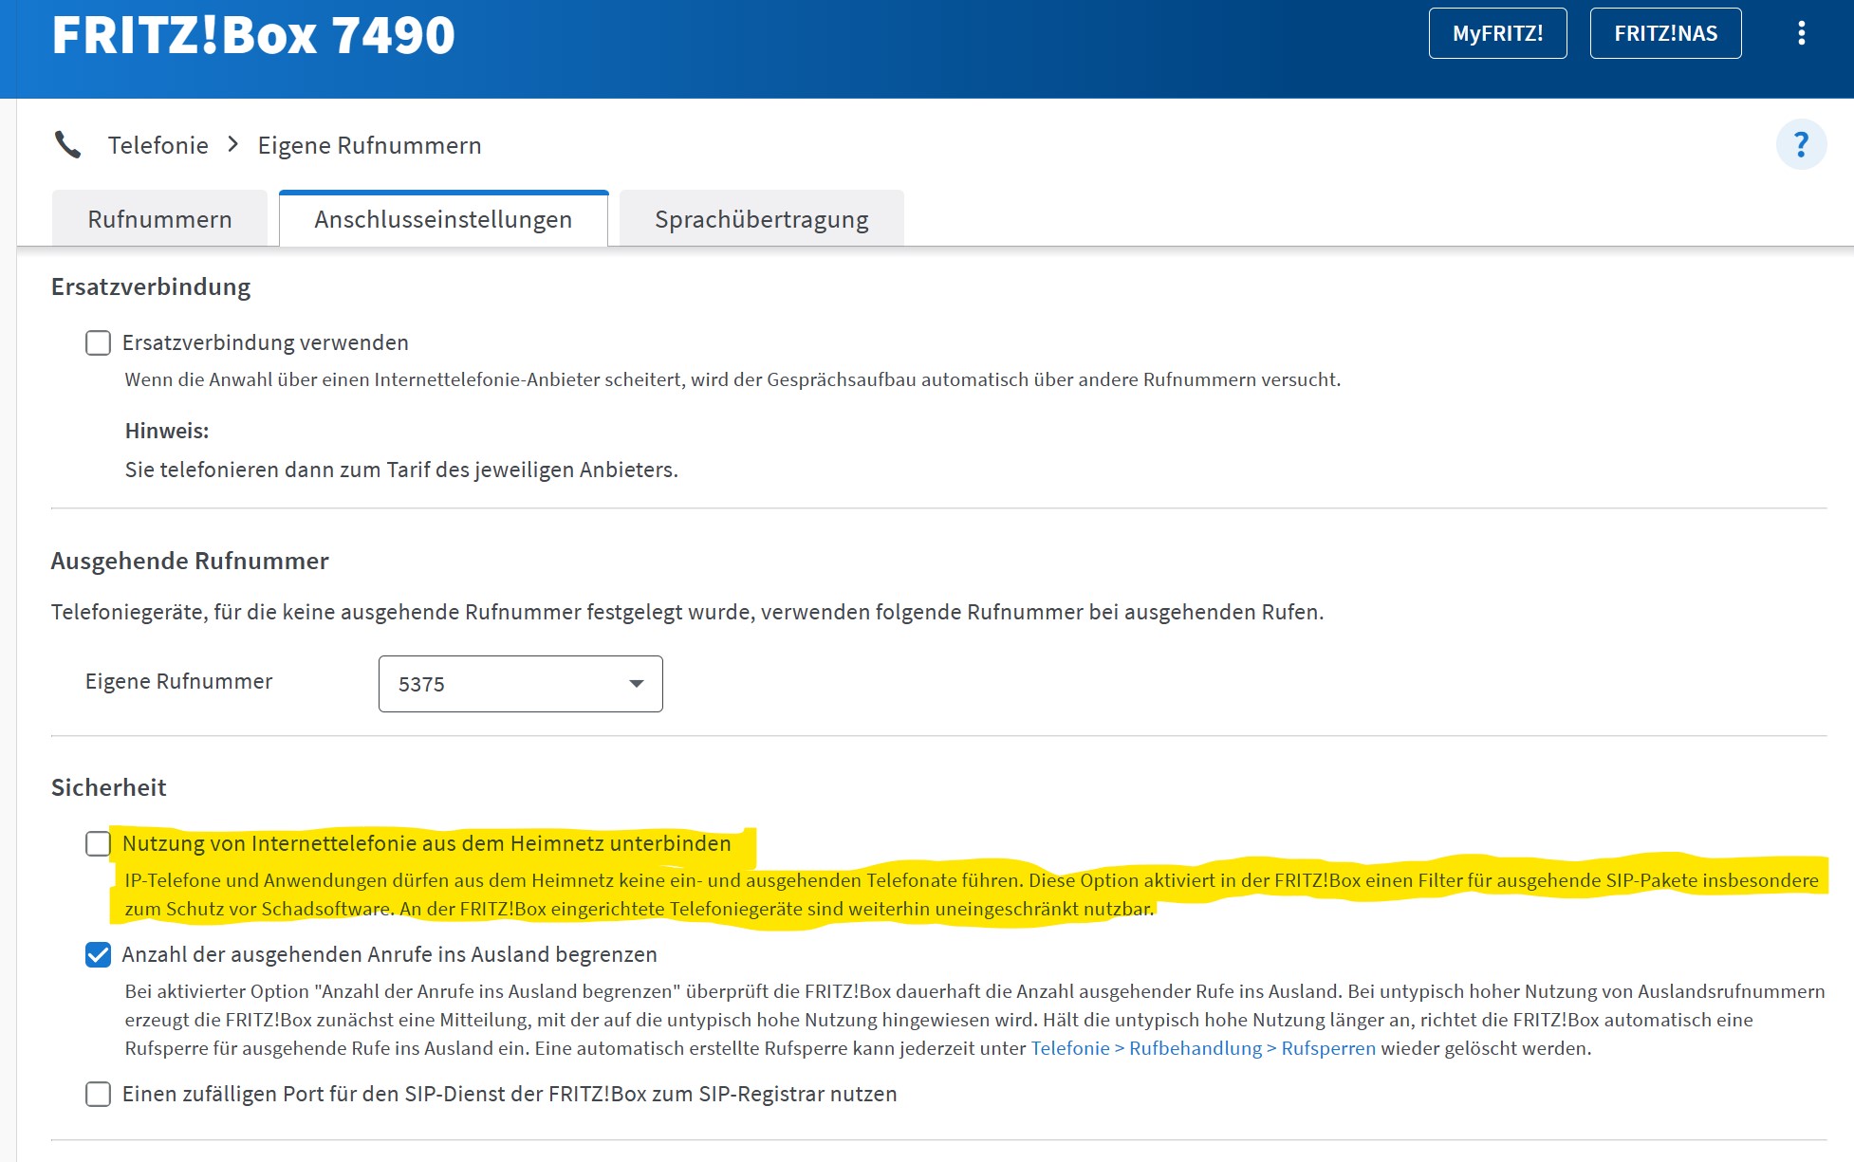This screenshot has width=1854, height=1162.
Task: Click the FRITZ!Box 7490 title
Action: pos(253,35)
